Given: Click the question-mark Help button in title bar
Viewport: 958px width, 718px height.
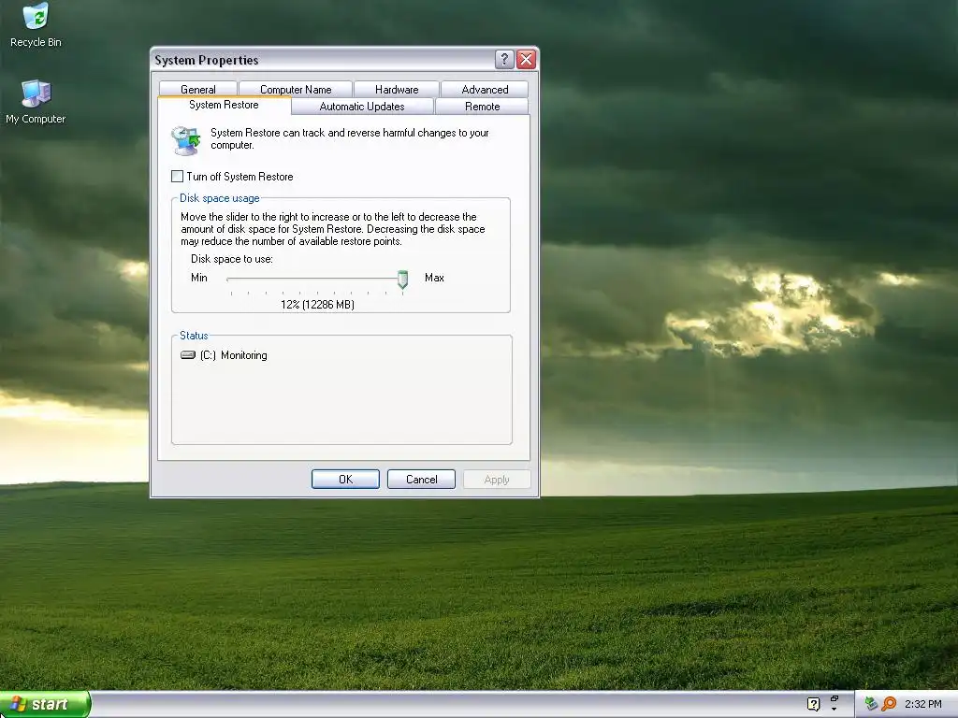Looking at the screenshot, I should coord(504,59).
